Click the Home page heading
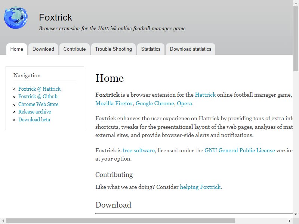Image resolution: width=299 pixels, height=224 pixels. click(x=110, y=78)
